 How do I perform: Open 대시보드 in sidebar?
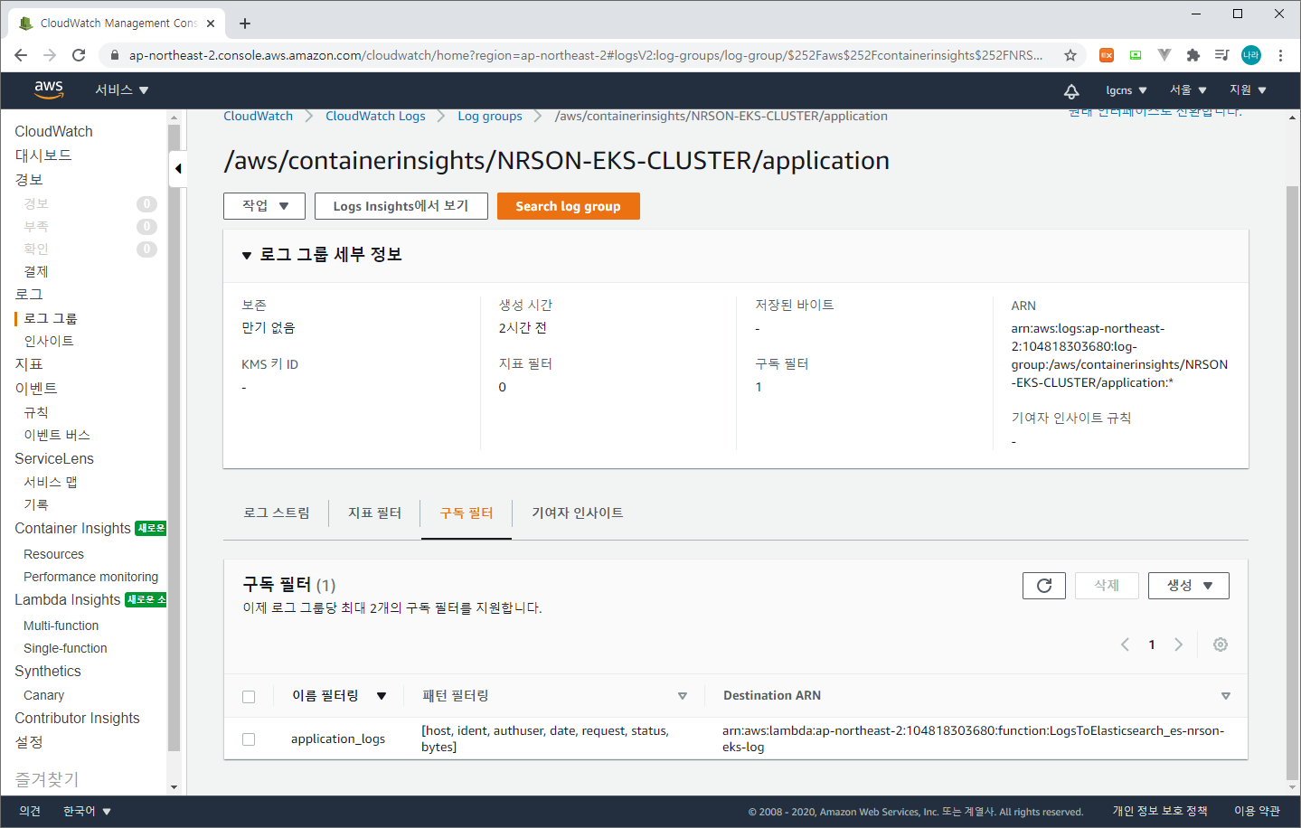(43, 155)
